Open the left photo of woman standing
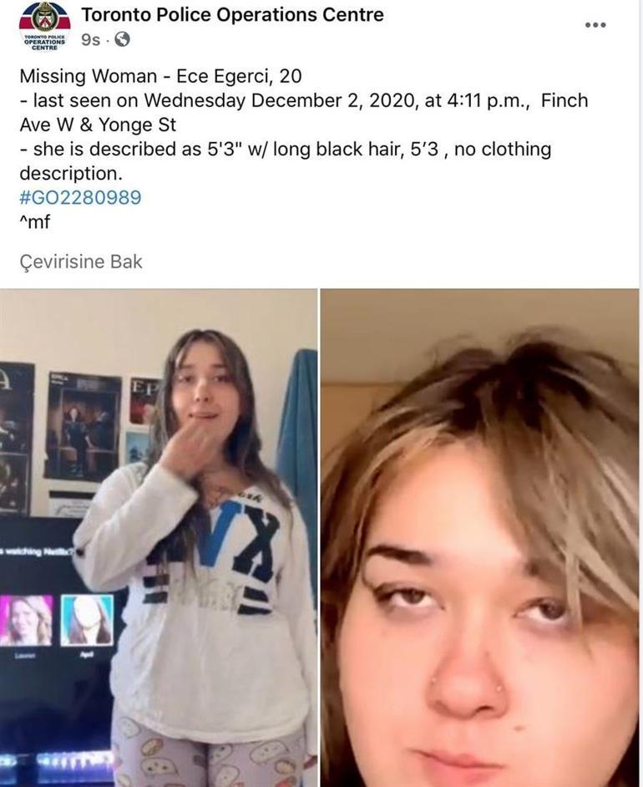 click(x=159, y=537)
